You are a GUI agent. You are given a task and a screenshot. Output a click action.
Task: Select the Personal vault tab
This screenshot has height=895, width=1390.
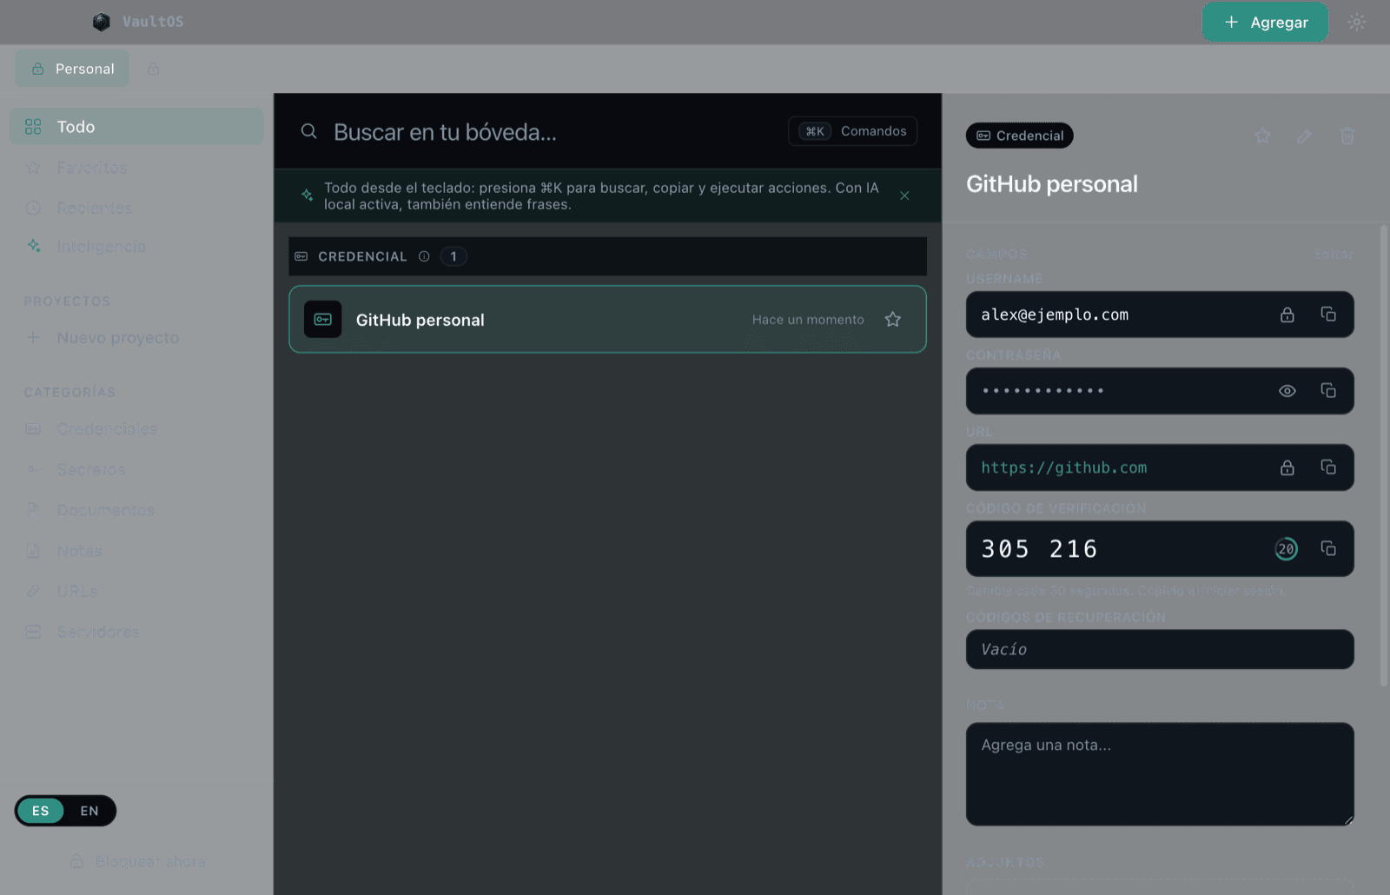[72, 69]
